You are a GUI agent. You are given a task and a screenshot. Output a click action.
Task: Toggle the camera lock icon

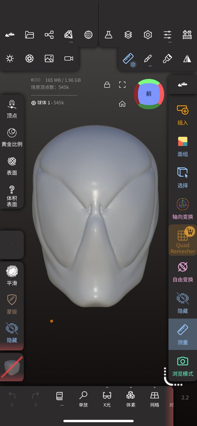[x=107, y=84]
